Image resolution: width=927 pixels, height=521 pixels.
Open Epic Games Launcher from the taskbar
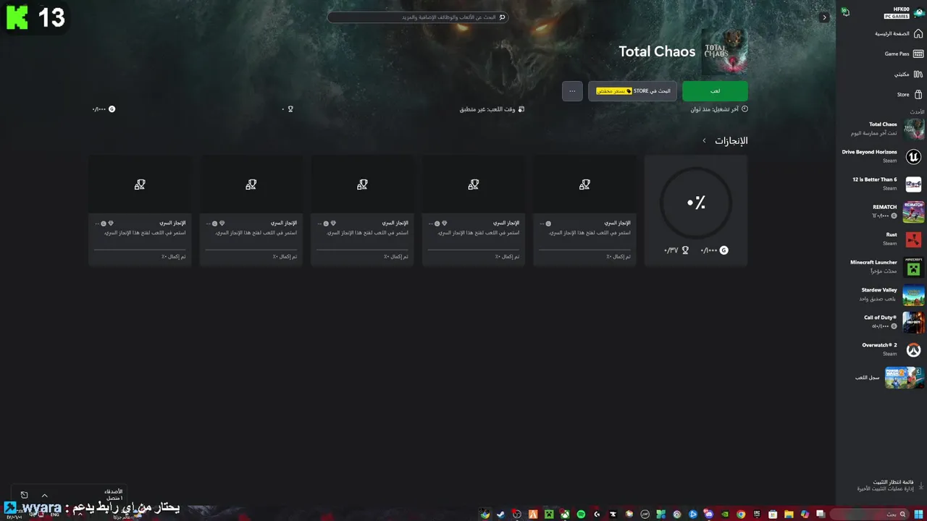pos(757,514)
